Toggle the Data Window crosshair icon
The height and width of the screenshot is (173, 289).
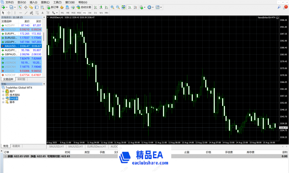click(x=26, y=7)
